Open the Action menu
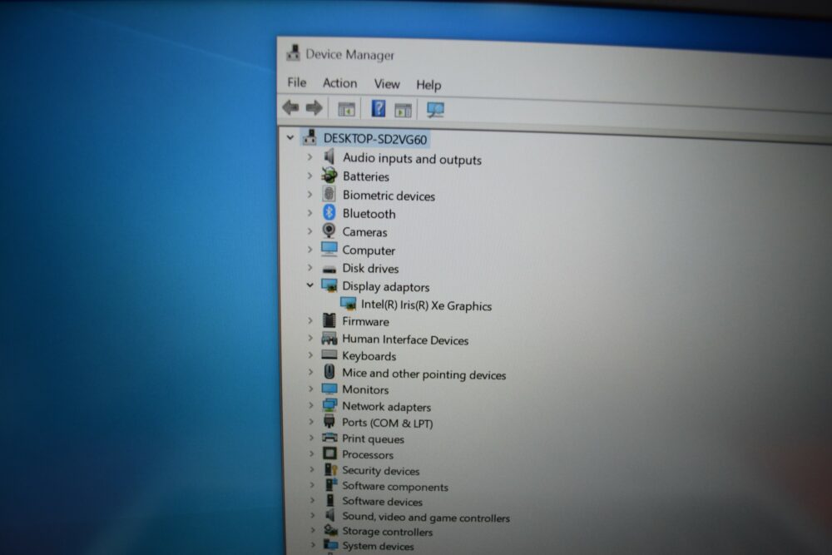The height and width of the screenshot is (555, 832). tap(339, 83)
